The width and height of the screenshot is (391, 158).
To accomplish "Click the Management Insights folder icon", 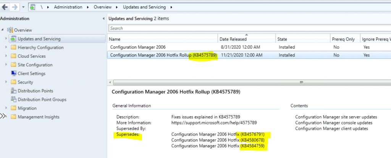I will [x=13, y=117].
